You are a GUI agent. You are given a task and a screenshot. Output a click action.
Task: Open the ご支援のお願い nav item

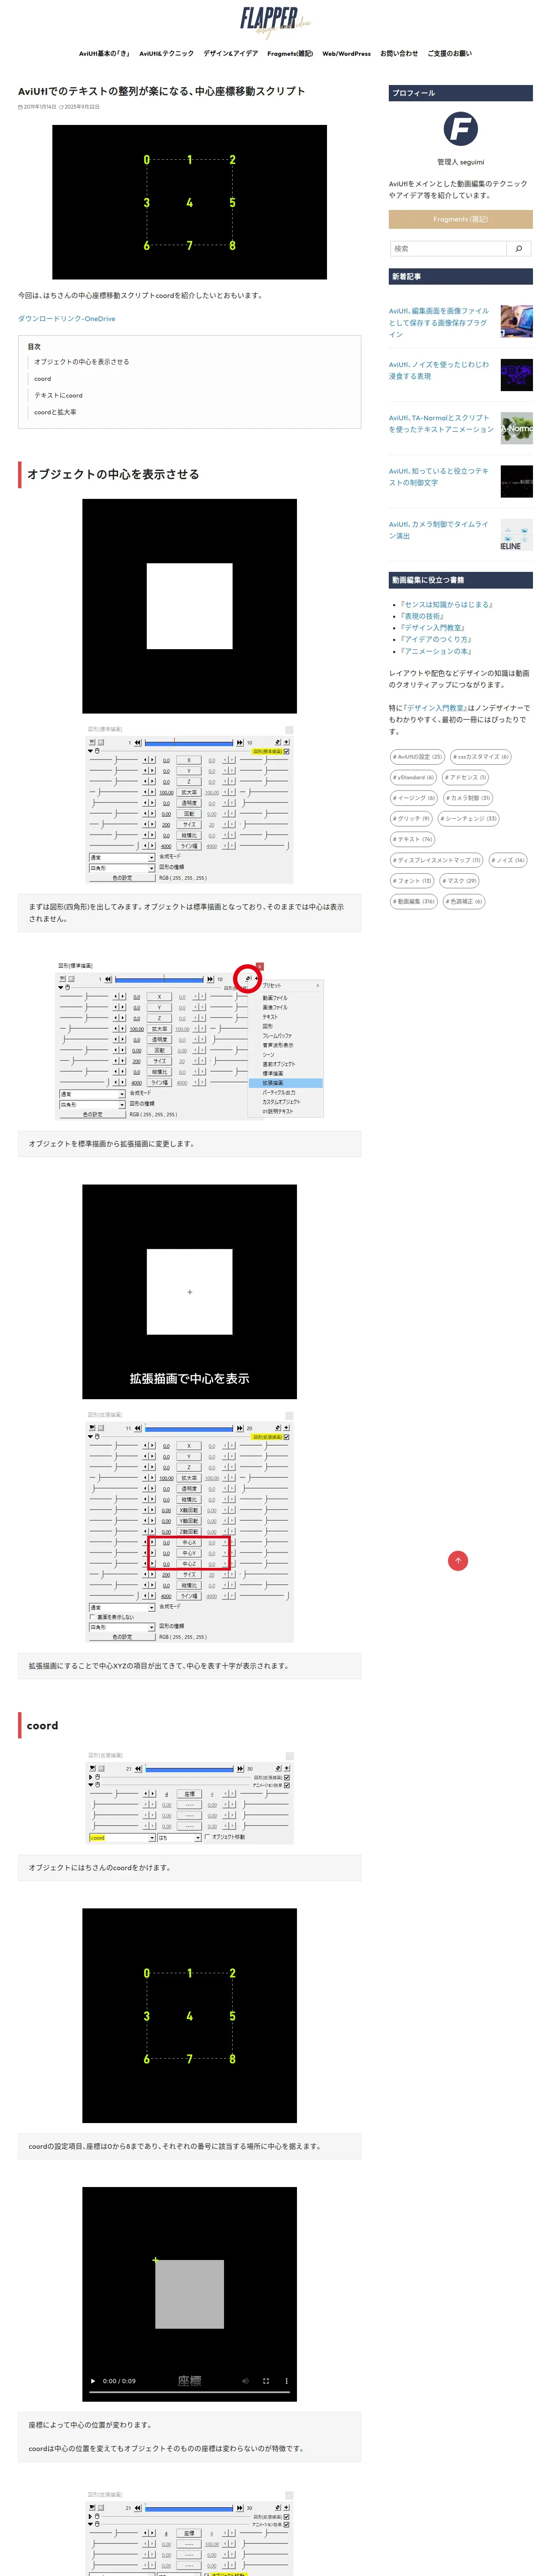coord(450,54)
